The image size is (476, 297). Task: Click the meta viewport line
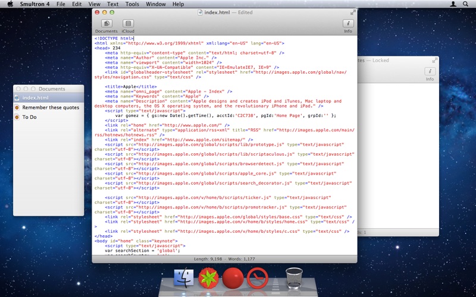pyautogui.click(x=163, y=62)
